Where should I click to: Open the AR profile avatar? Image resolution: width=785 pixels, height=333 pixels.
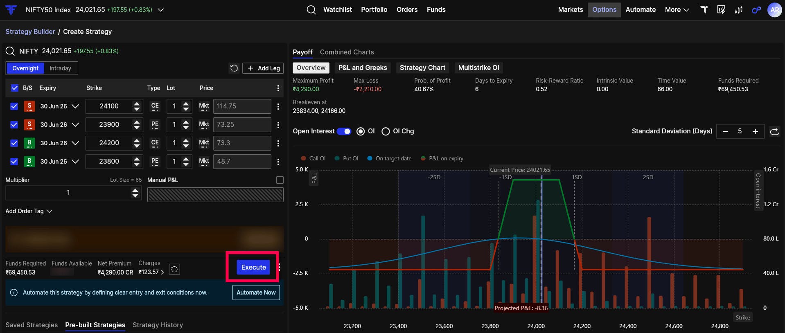tap(774, 10)
